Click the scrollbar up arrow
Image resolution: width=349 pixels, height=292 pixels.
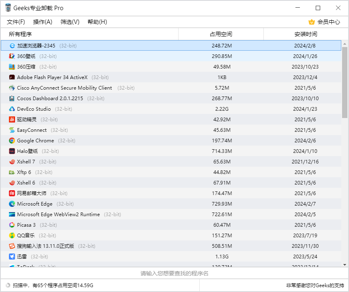point(345,43)
